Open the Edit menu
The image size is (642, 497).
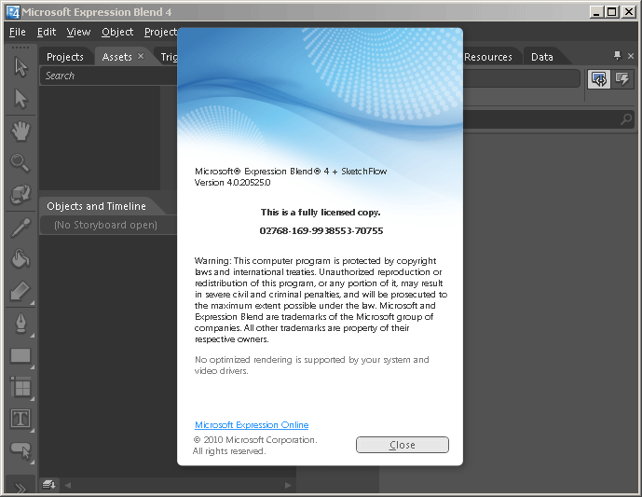click(47, 32)
